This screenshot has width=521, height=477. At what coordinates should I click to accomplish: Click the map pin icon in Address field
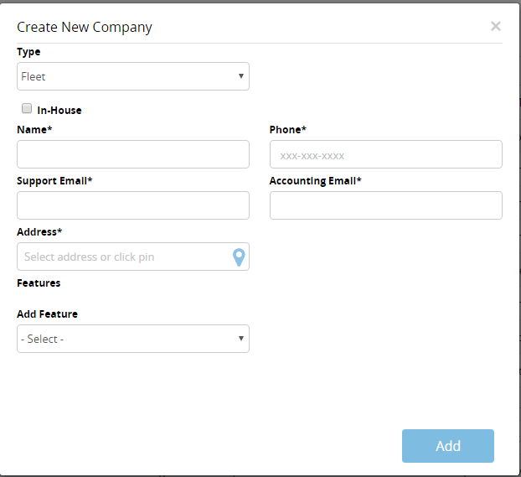(239, 257)
